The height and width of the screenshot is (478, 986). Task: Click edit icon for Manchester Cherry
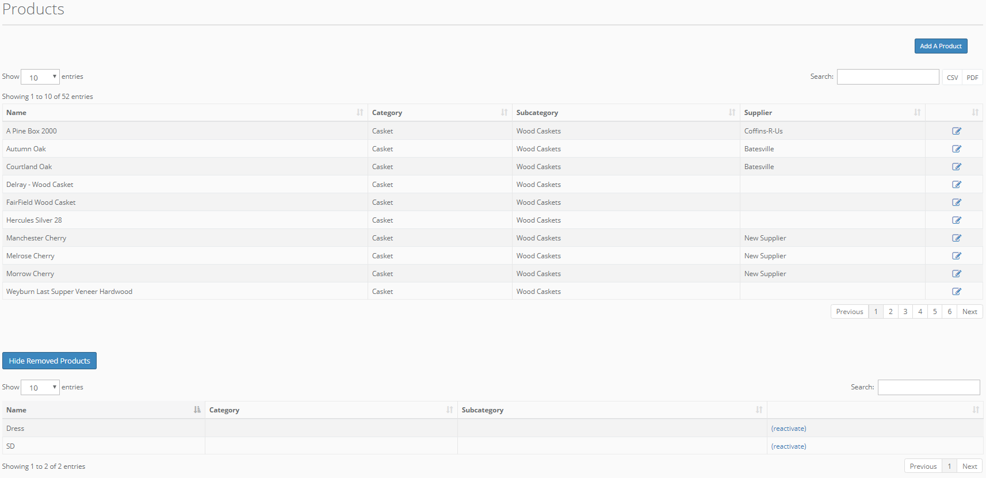click(x=956, y=238)
